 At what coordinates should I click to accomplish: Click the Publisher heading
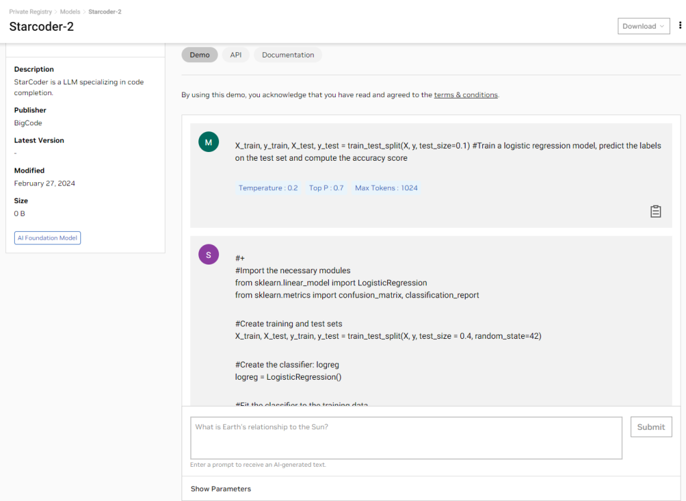[x=29, y=111]
